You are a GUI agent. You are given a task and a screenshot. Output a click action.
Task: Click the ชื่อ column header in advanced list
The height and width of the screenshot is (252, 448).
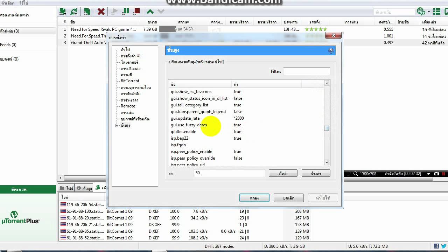point(200,84)
